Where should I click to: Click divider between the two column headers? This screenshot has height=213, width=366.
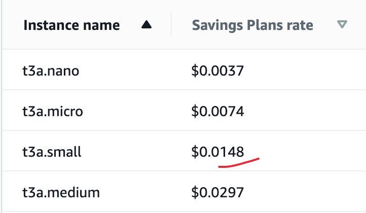(x=171, y=24)
